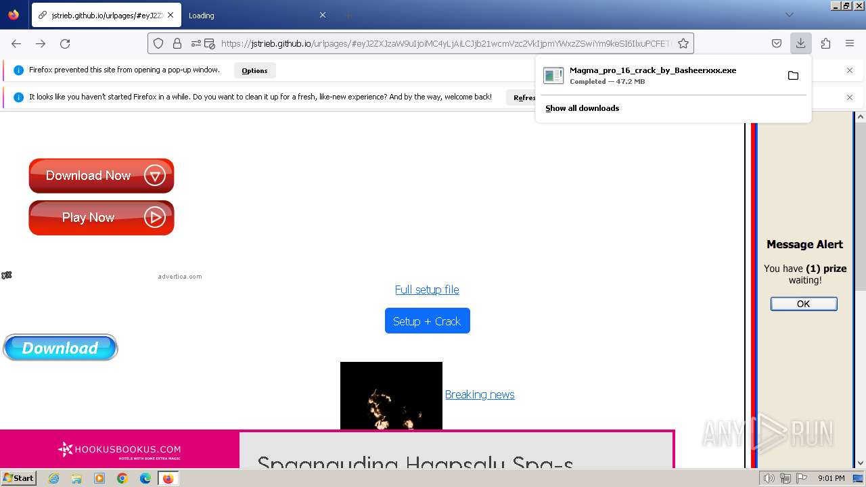This screenshot has width=866, height=487.
Task: Click Show all downloads
Action: coord(582,108)
